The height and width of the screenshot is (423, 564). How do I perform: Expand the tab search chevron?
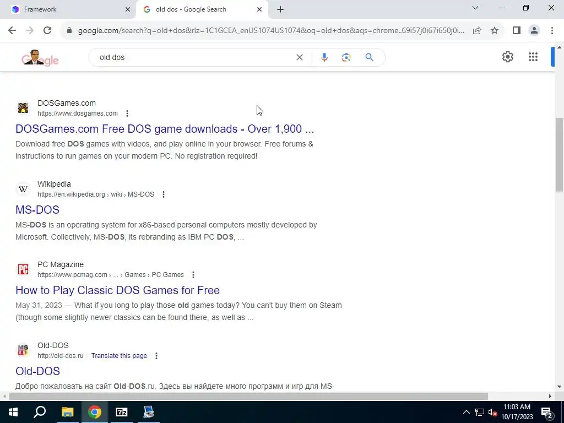coord(475,8)
